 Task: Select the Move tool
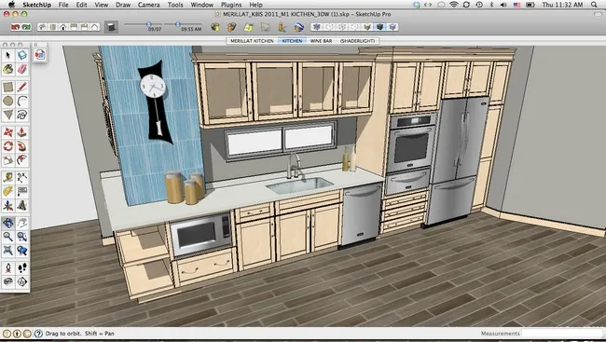[x=8, y=132]
